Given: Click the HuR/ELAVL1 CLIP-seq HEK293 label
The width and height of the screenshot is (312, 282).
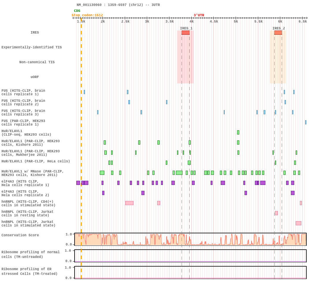Looking at the screenshot, I should [26, 133].
